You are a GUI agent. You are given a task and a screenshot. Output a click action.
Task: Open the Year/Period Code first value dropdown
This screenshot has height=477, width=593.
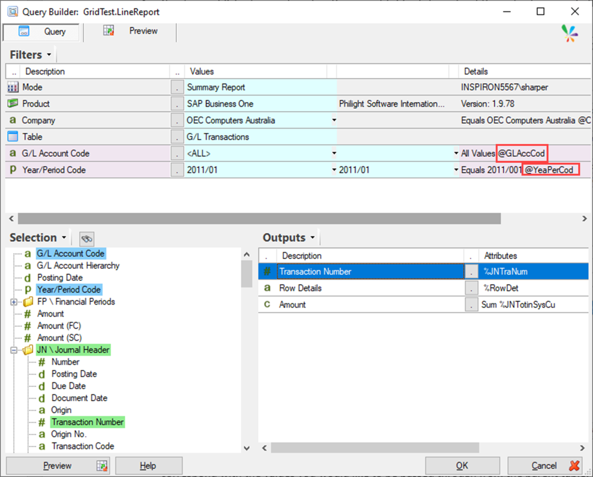334,170
